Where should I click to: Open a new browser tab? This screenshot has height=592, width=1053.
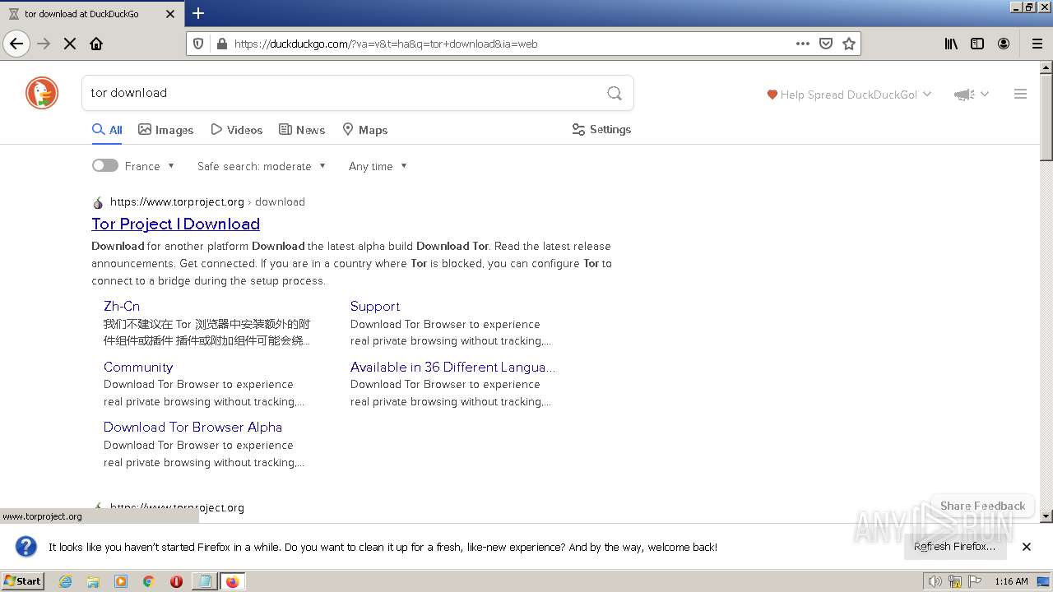tap(198, 13)
